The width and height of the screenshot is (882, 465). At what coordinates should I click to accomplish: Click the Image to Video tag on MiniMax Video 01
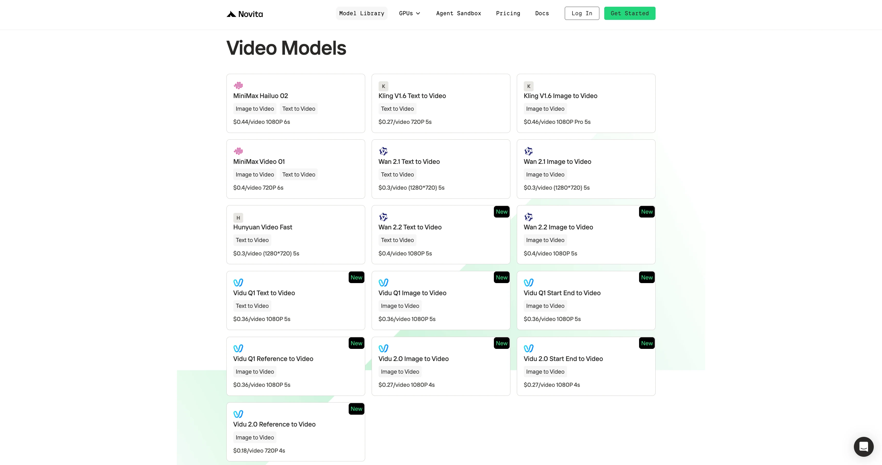click(255, 174)
